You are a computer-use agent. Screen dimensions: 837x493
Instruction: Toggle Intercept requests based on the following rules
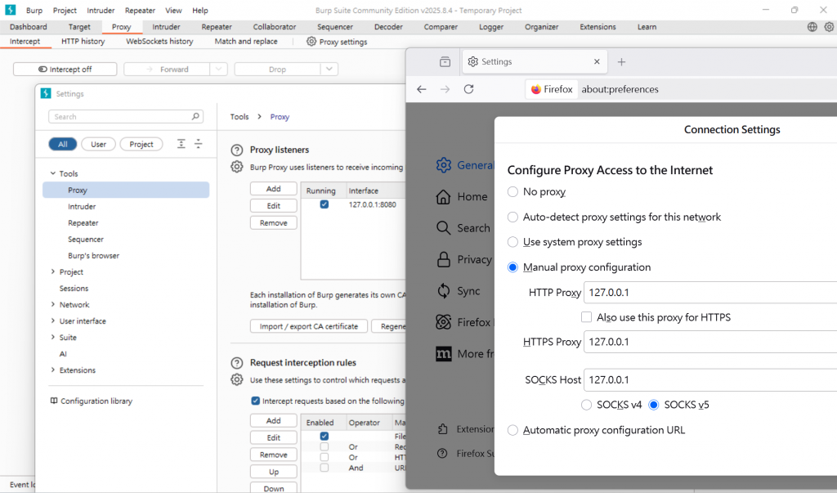pos(255,401)
